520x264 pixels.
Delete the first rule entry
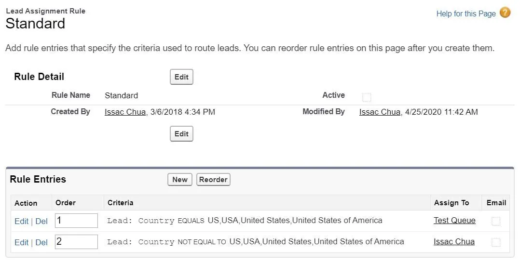(x=41, y=221)
